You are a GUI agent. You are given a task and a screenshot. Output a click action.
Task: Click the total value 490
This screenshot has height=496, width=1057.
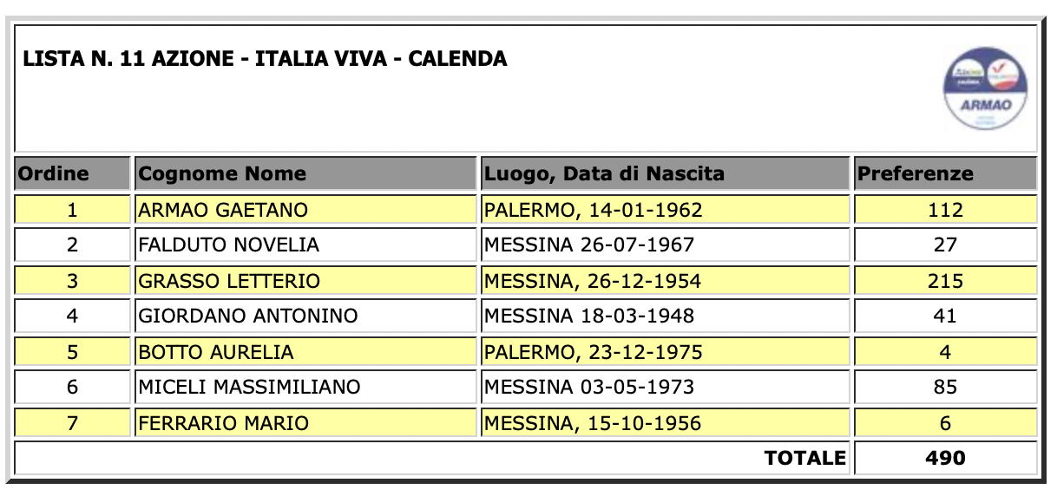[x=945, y=458]
